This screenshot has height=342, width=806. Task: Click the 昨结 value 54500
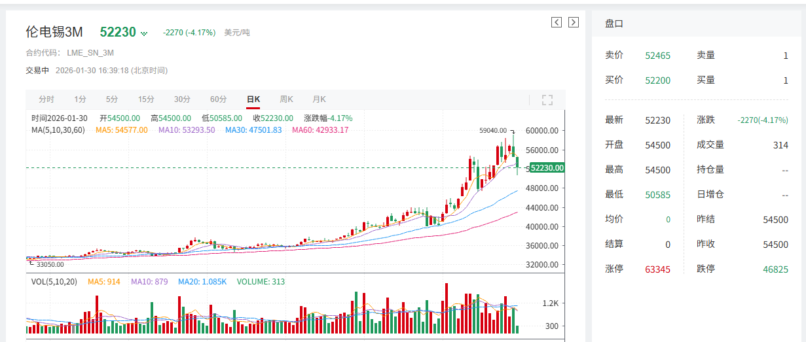[x=775, y=220]
